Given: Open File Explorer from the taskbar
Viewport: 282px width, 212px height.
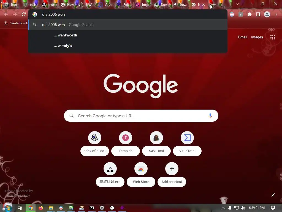Looking at the screenshot, I should [x=51, y=208].
